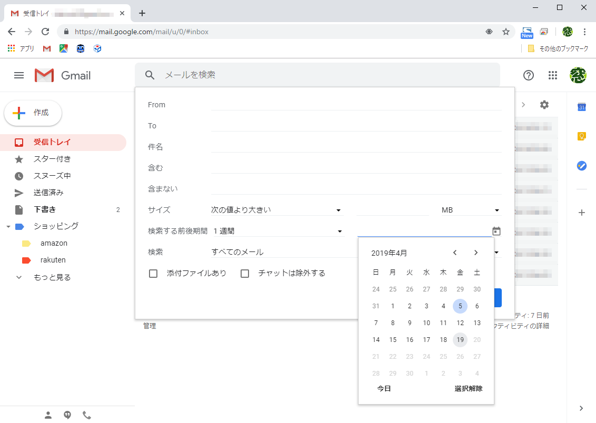Image resolution: width=596 pixels, height=423 pixels.
Task: Open the inbox settings gear
Action: coord(544,105)
